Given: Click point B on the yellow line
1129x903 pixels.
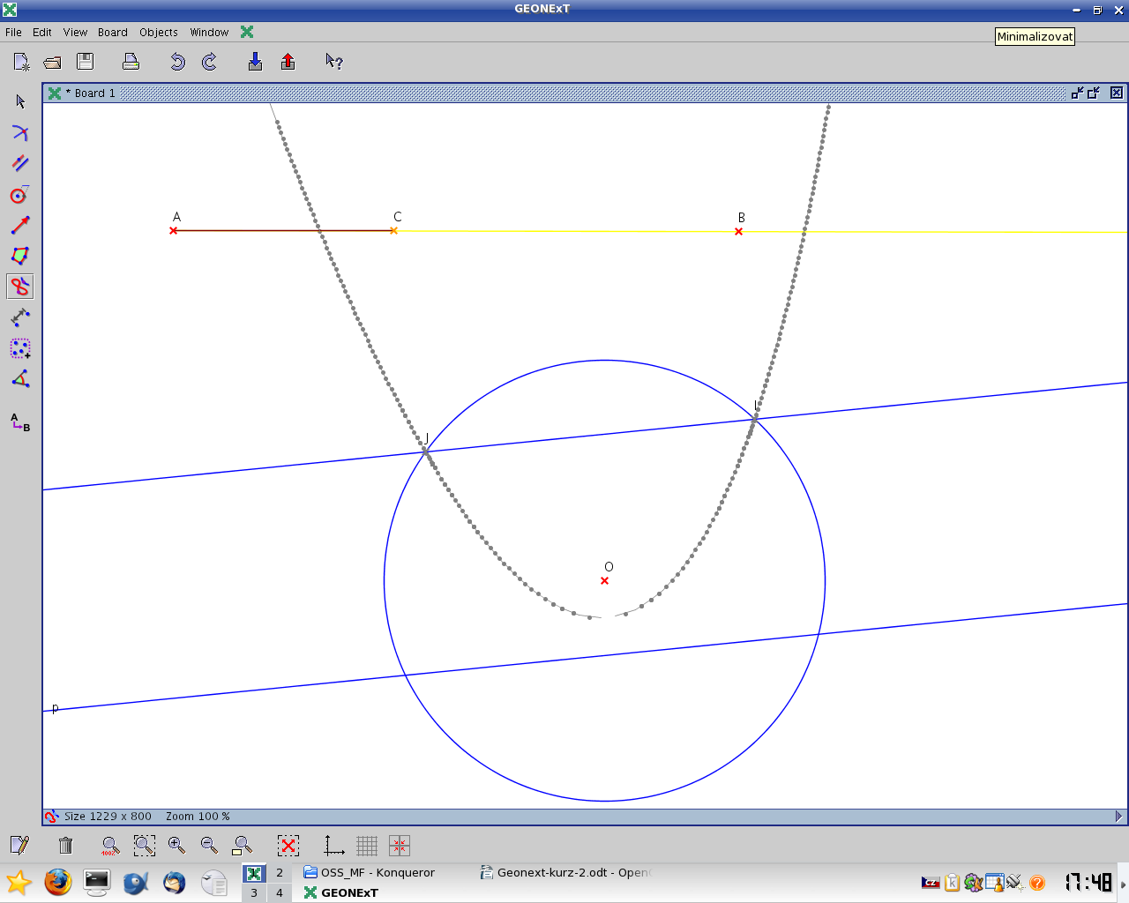Looking at the screenshot, I should pyautogui.click(x=738, y=231).
